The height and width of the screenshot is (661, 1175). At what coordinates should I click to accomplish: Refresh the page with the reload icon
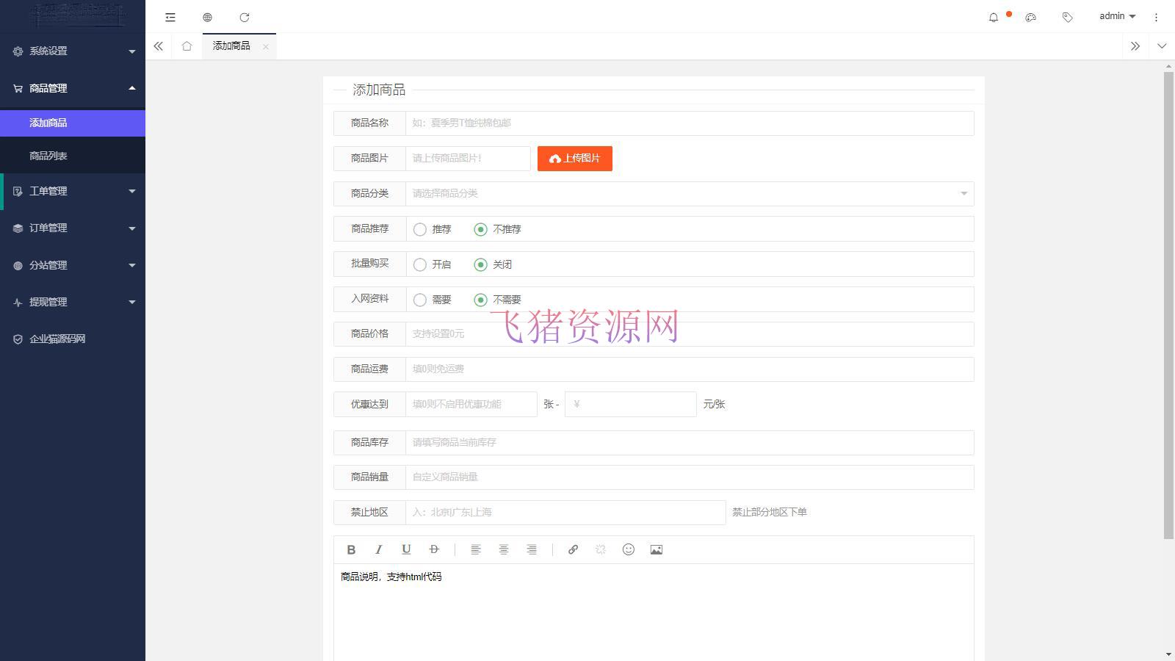click(245, 17)
